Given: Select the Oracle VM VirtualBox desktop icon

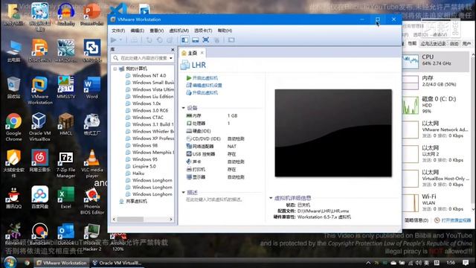Looking at the screenshot, I should click(39, 127).
